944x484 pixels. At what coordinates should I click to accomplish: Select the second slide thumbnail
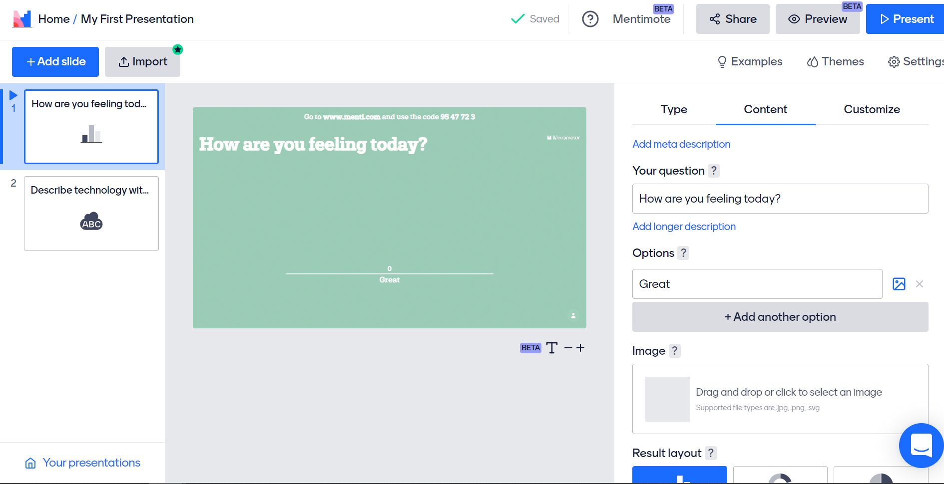pos(91,214)
